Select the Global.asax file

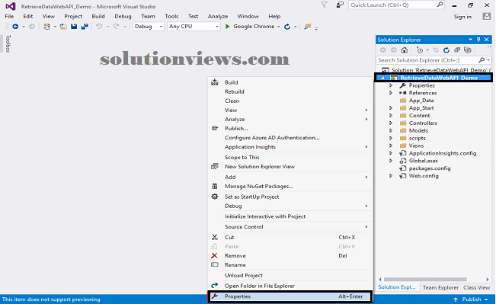424,161
